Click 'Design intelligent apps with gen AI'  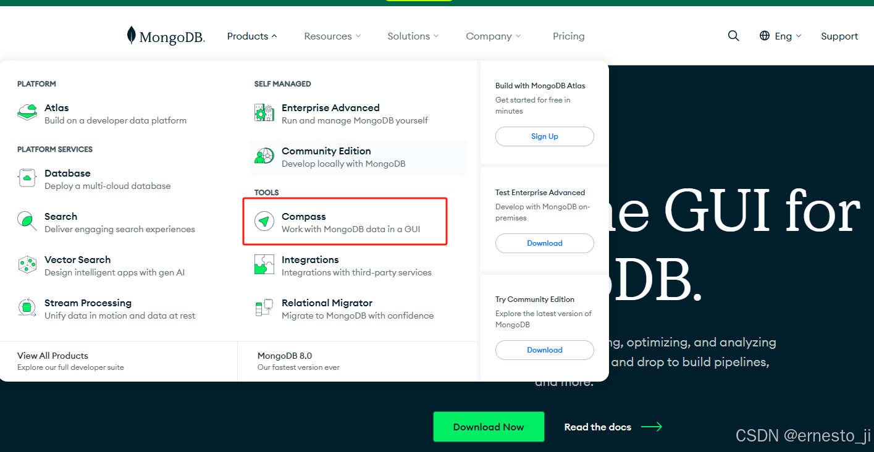[114, 272]
